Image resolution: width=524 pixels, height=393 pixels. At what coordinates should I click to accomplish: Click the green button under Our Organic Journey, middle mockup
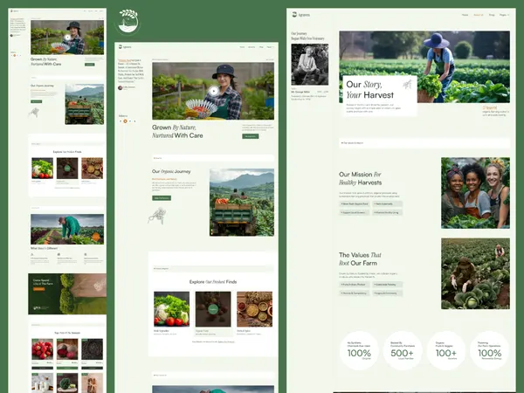162,198
